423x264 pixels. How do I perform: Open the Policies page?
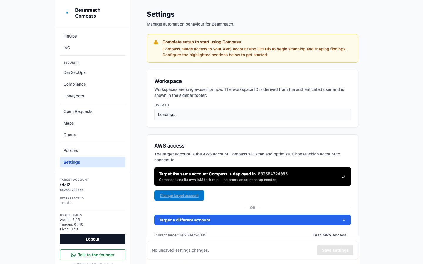(93, 150)
